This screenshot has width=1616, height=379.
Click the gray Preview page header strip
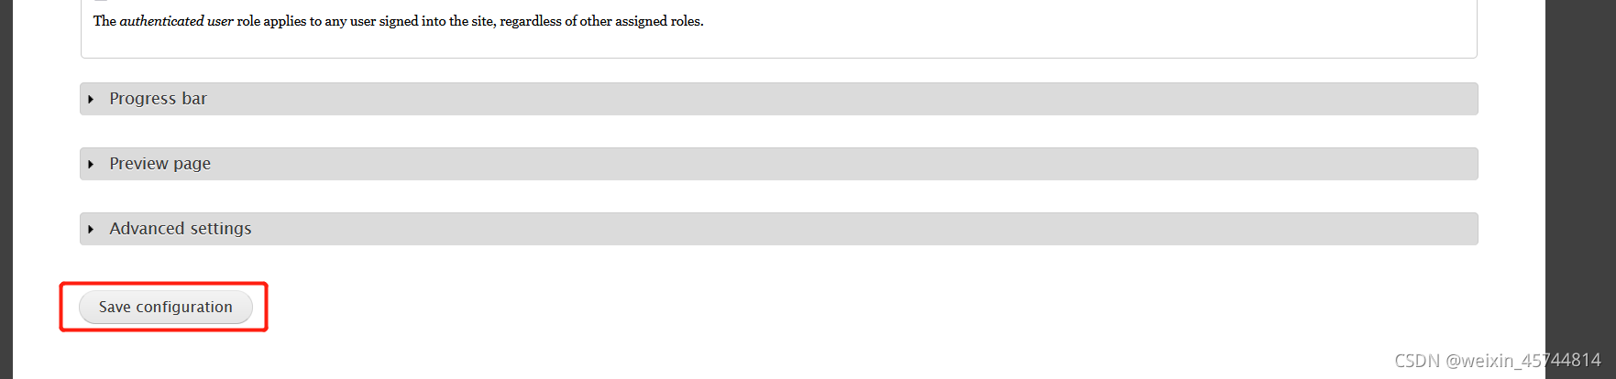(x=779, y=164)
